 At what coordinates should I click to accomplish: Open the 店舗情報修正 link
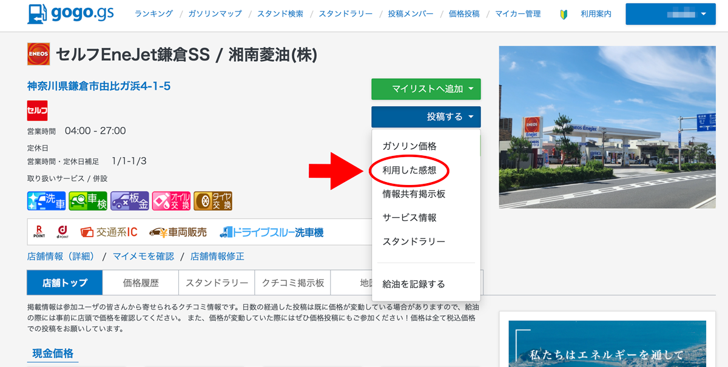(217, 256)
